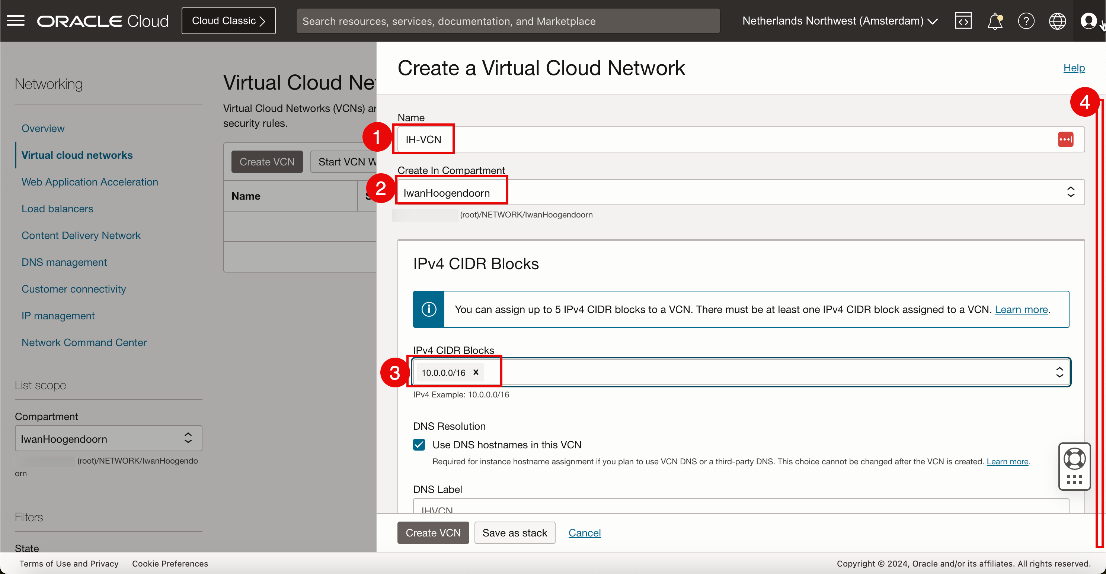The width and height of the screenshot is (1106, 574).
Task: Open the life ring support widget
Action: (1074, 459)
